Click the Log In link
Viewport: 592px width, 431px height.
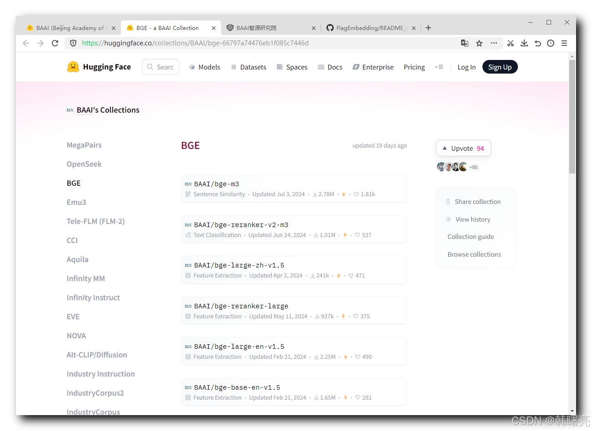[467, 67]
